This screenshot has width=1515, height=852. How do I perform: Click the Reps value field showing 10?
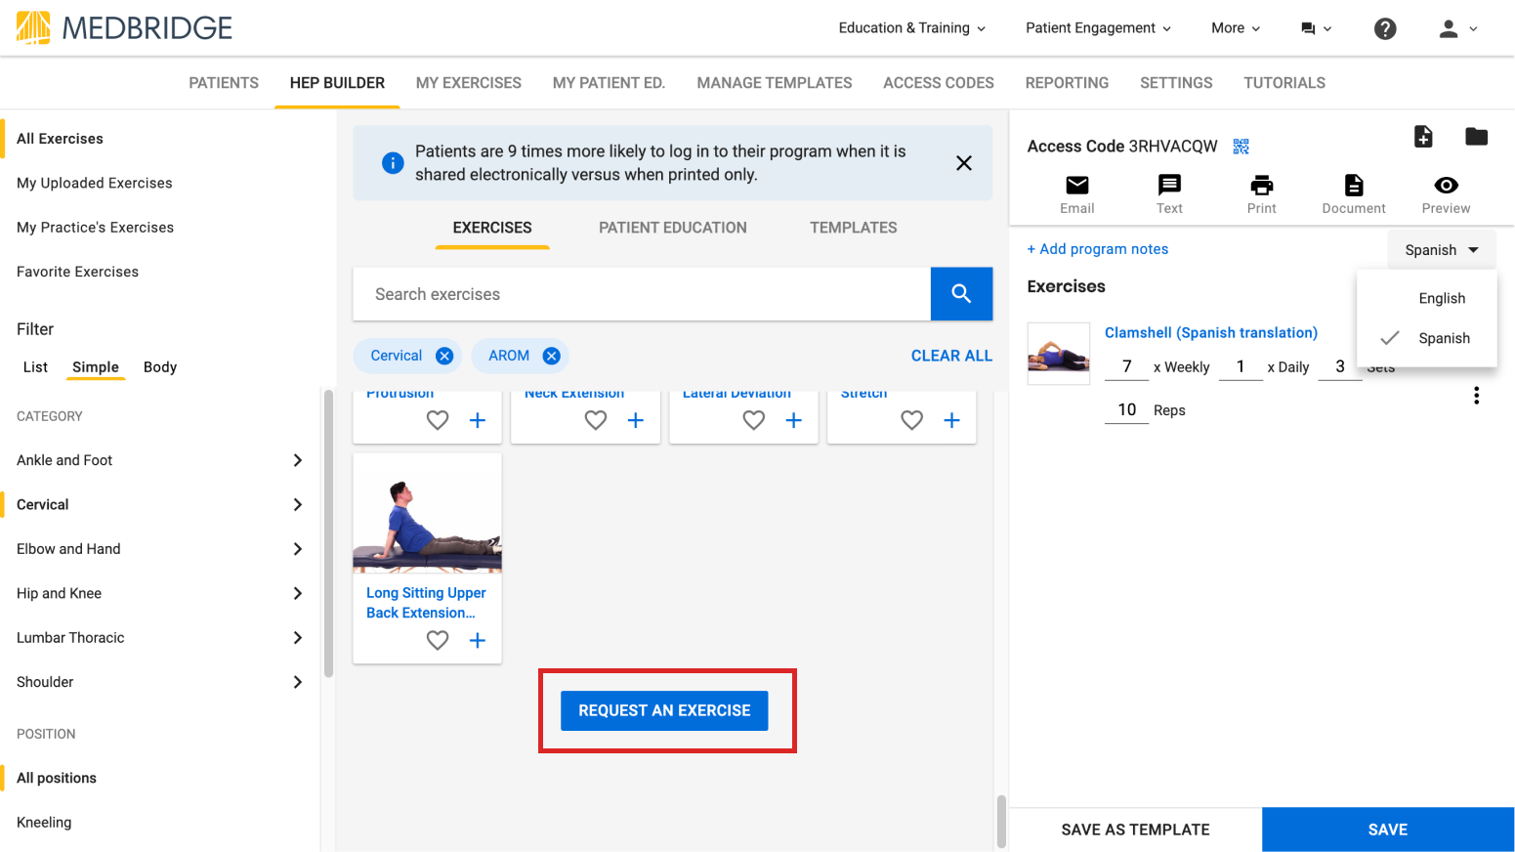pos(1126,410)
